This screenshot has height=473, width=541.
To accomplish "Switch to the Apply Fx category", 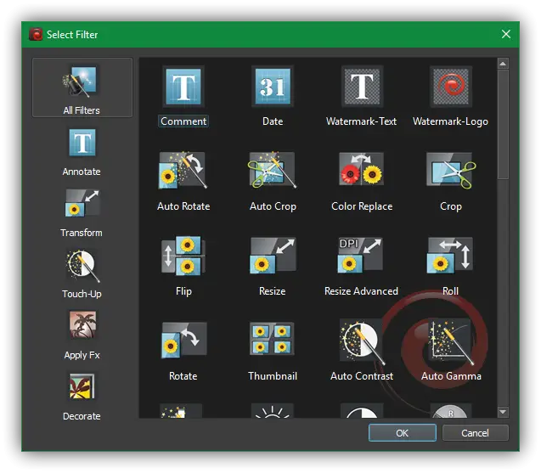I will (82, 335).
